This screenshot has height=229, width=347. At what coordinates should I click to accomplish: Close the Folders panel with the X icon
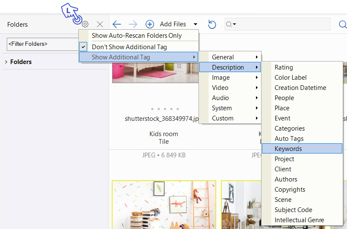point(100,25)
